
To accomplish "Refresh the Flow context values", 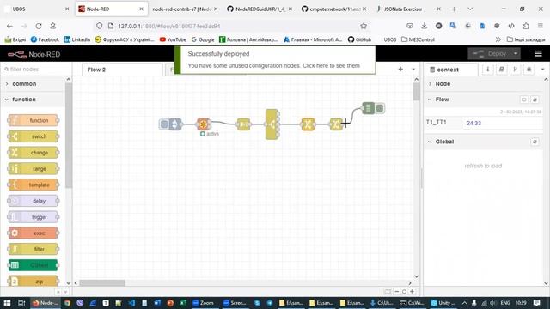I will [x=535, y=100].
